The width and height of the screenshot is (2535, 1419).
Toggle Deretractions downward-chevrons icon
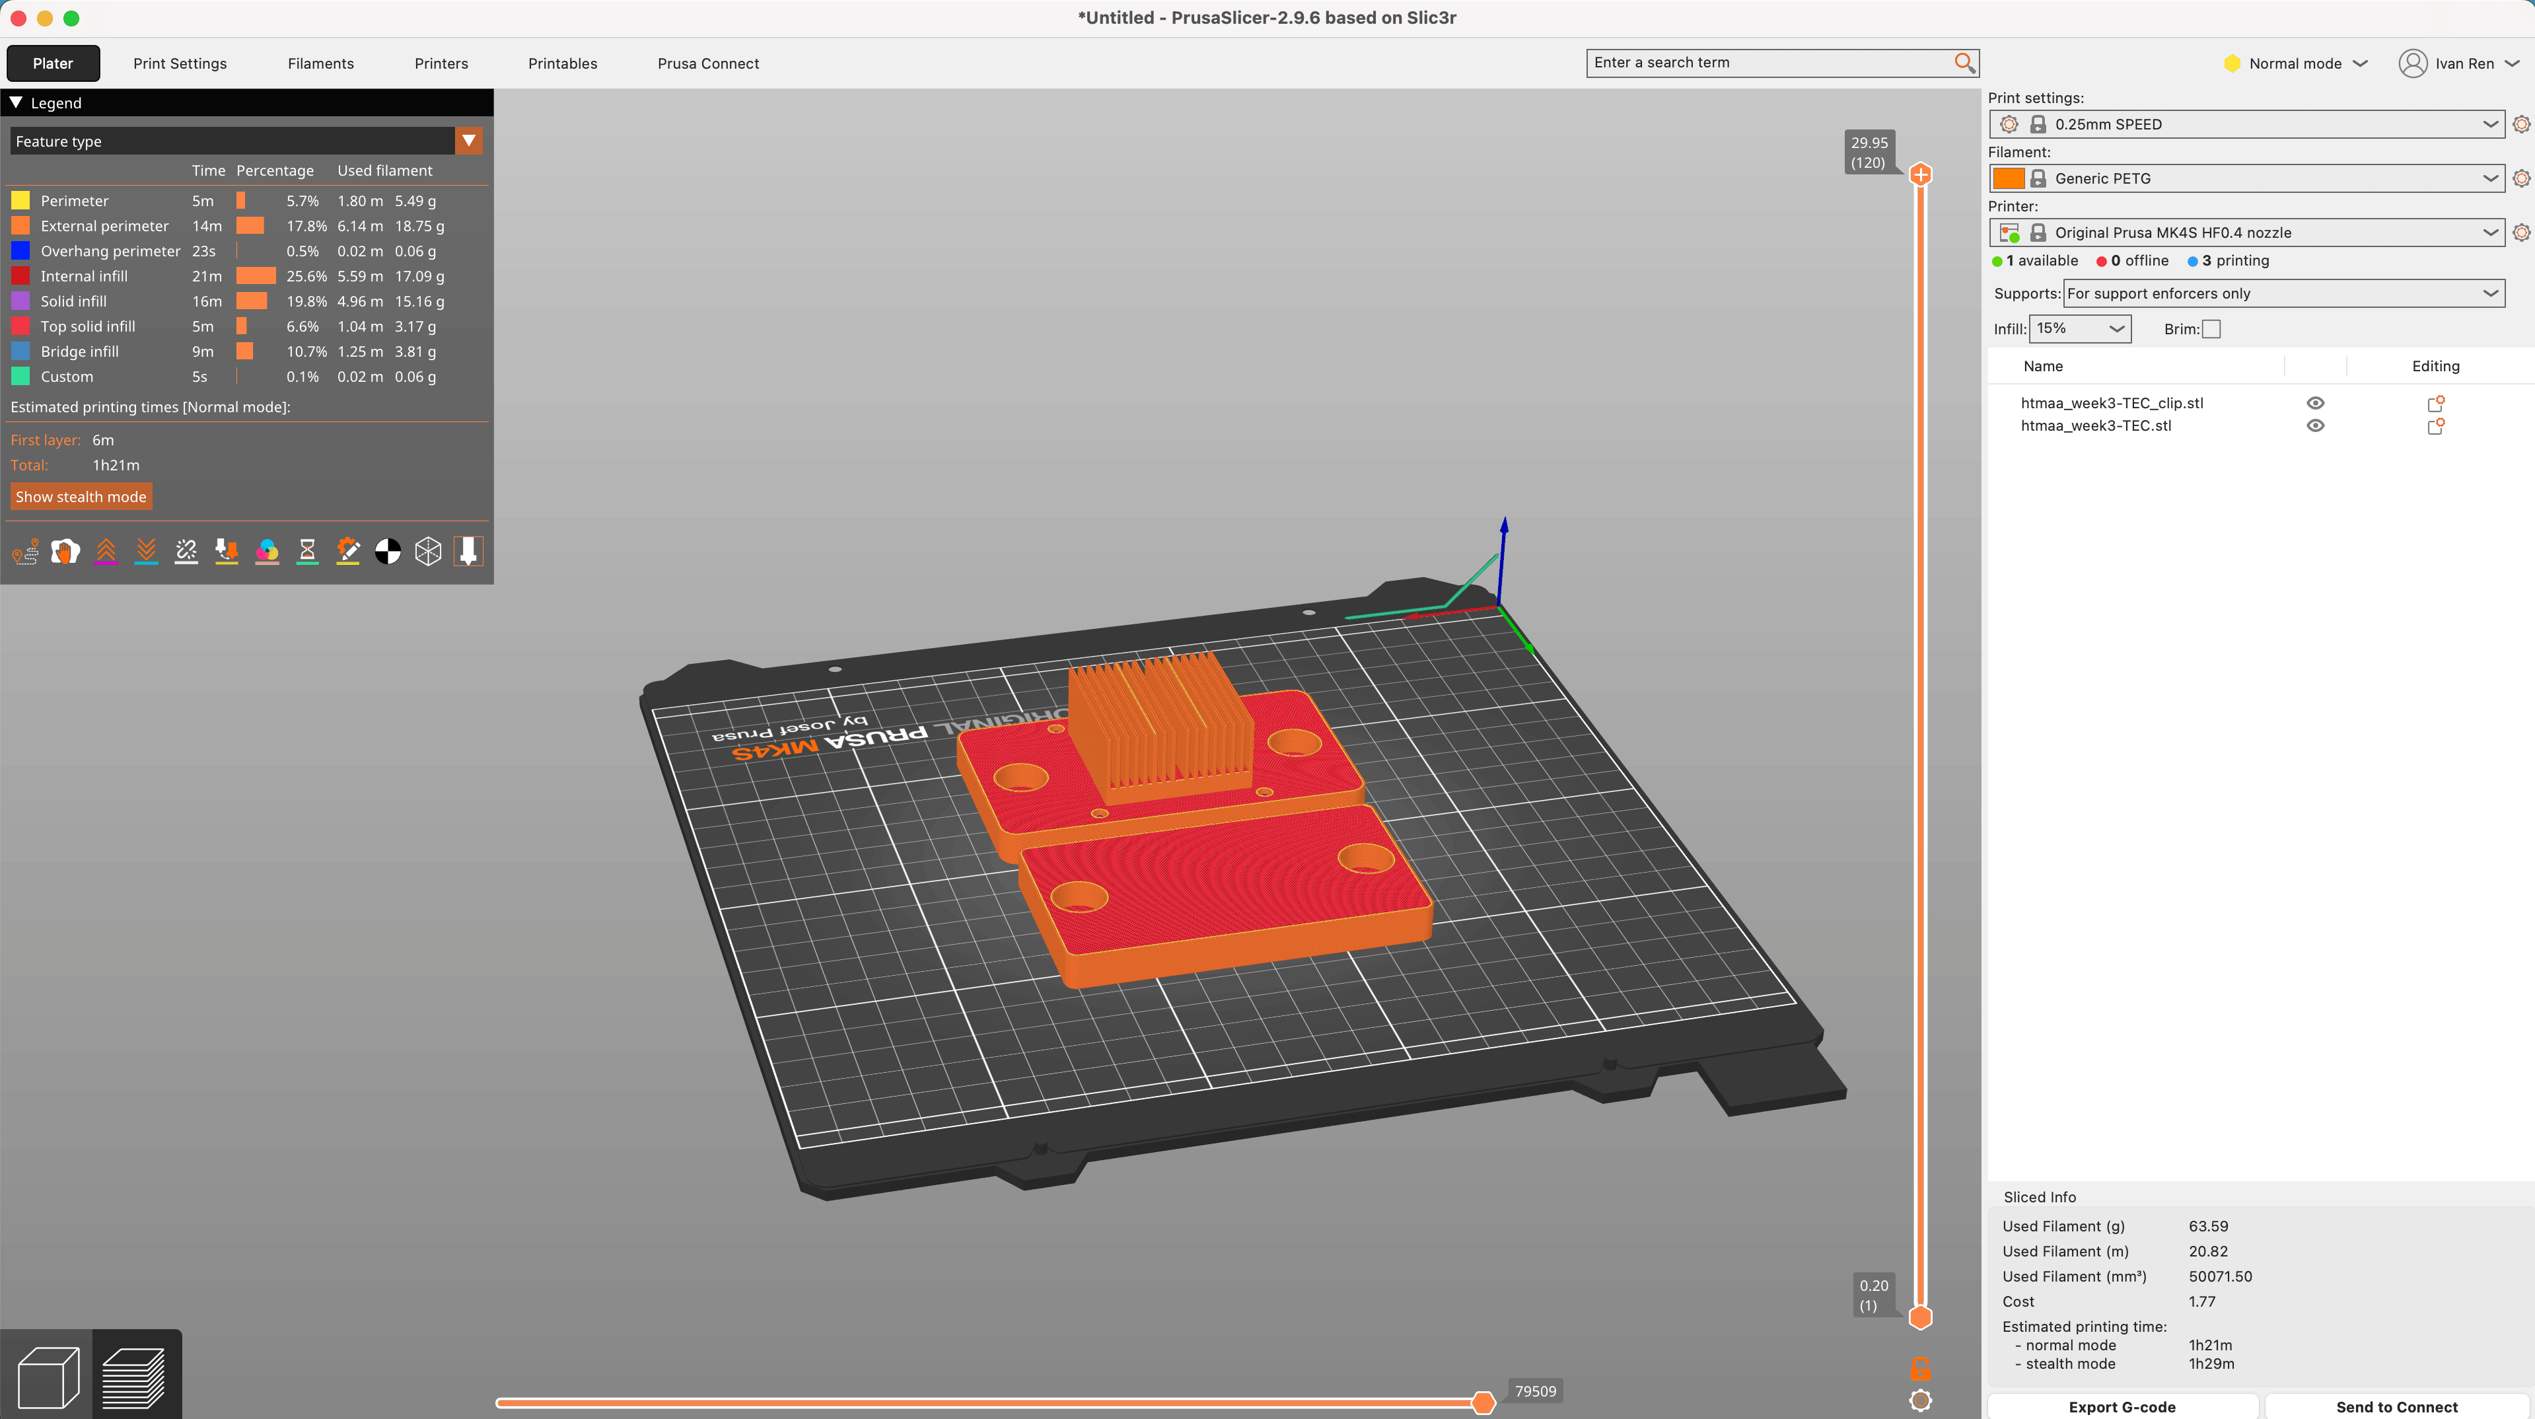pos(147,551)
